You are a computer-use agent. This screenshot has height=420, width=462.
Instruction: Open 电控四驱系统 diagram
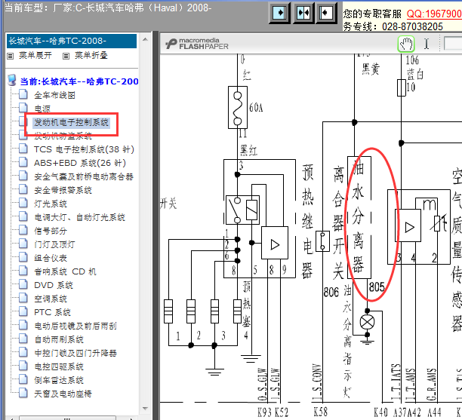(59, 366)
